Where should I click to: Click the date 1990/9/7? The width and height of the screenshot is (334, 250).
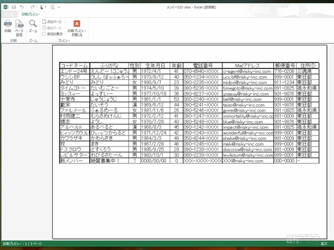pos(155,82)
